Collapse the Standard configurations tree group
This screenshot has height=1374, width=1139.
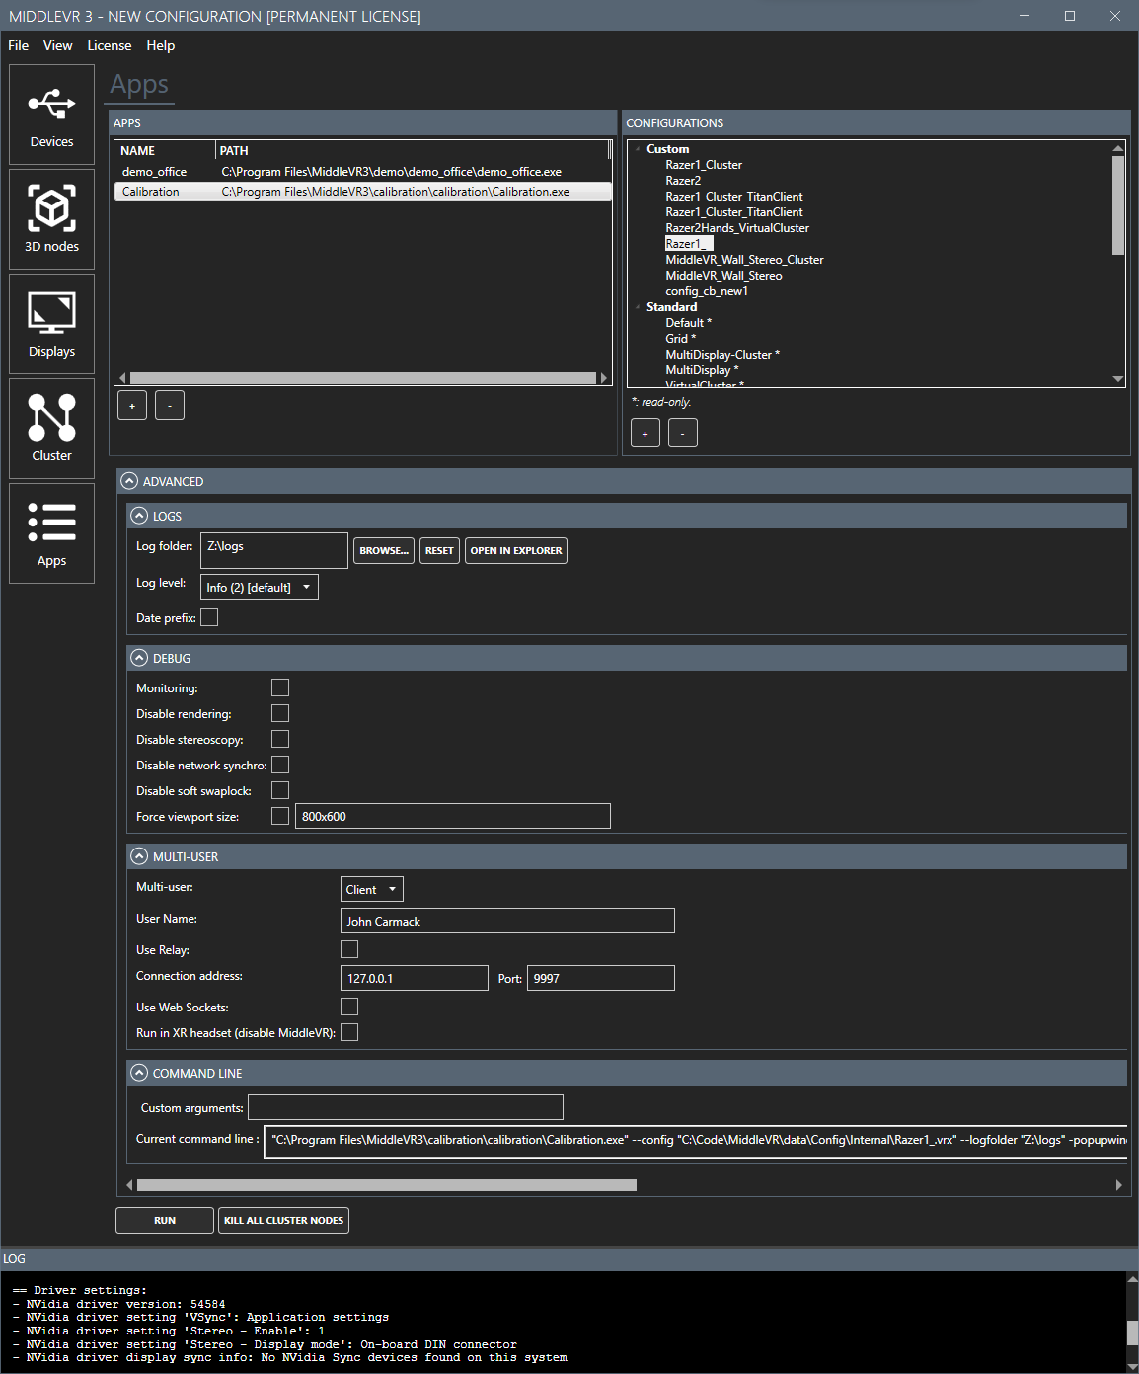[x=638, y=307]
